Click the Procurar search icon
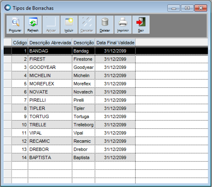The height and width of the screenshot is (187, 212). pyautogui.click(x=15, y=24)
